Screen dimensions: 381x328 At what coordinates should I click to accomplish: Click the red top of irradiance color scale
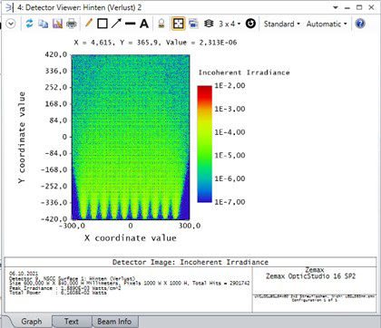pyautogui.click(x=205, y=90)
